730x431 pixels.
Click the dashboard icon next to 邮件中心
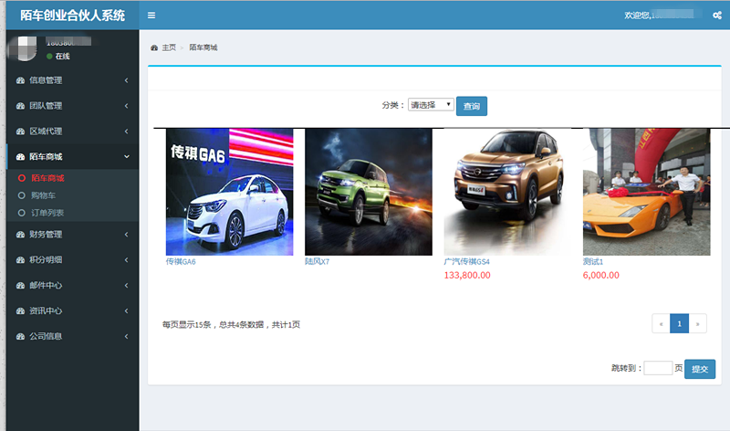pos(20,285)
